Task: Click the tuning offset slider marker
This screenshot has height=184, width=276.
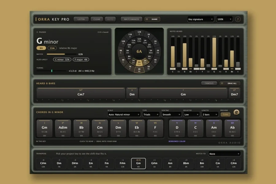Action: click(52, 71)
